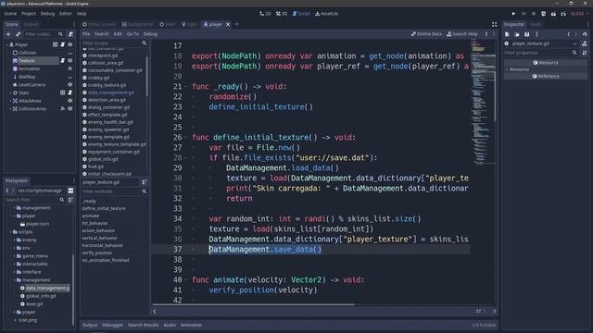Switch to 2D workspace
Screen dimensions: 593x333
click(265, 14)
